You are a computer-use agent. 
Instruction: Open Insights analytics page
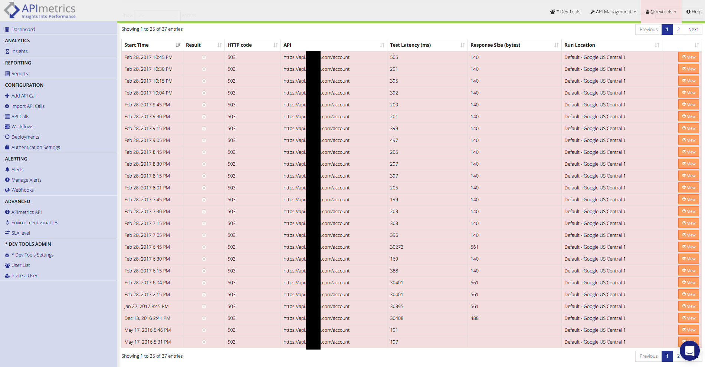click(x=19, y=52)
